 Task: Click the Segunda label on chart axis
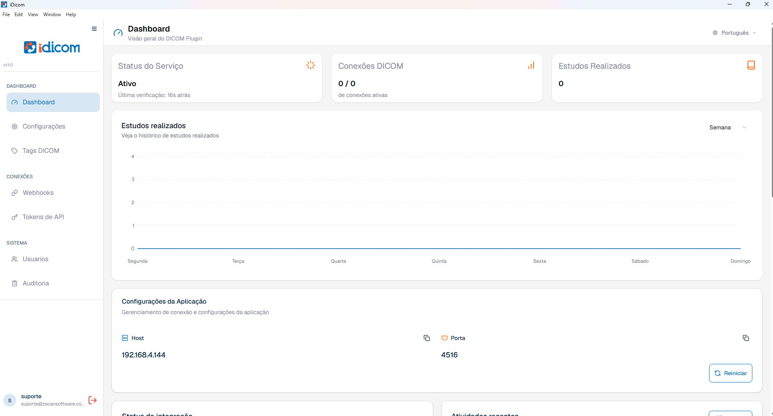[x=138, y=261]
